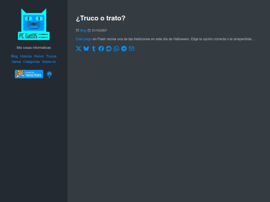Share the post on Tumblr

(94, 48)
